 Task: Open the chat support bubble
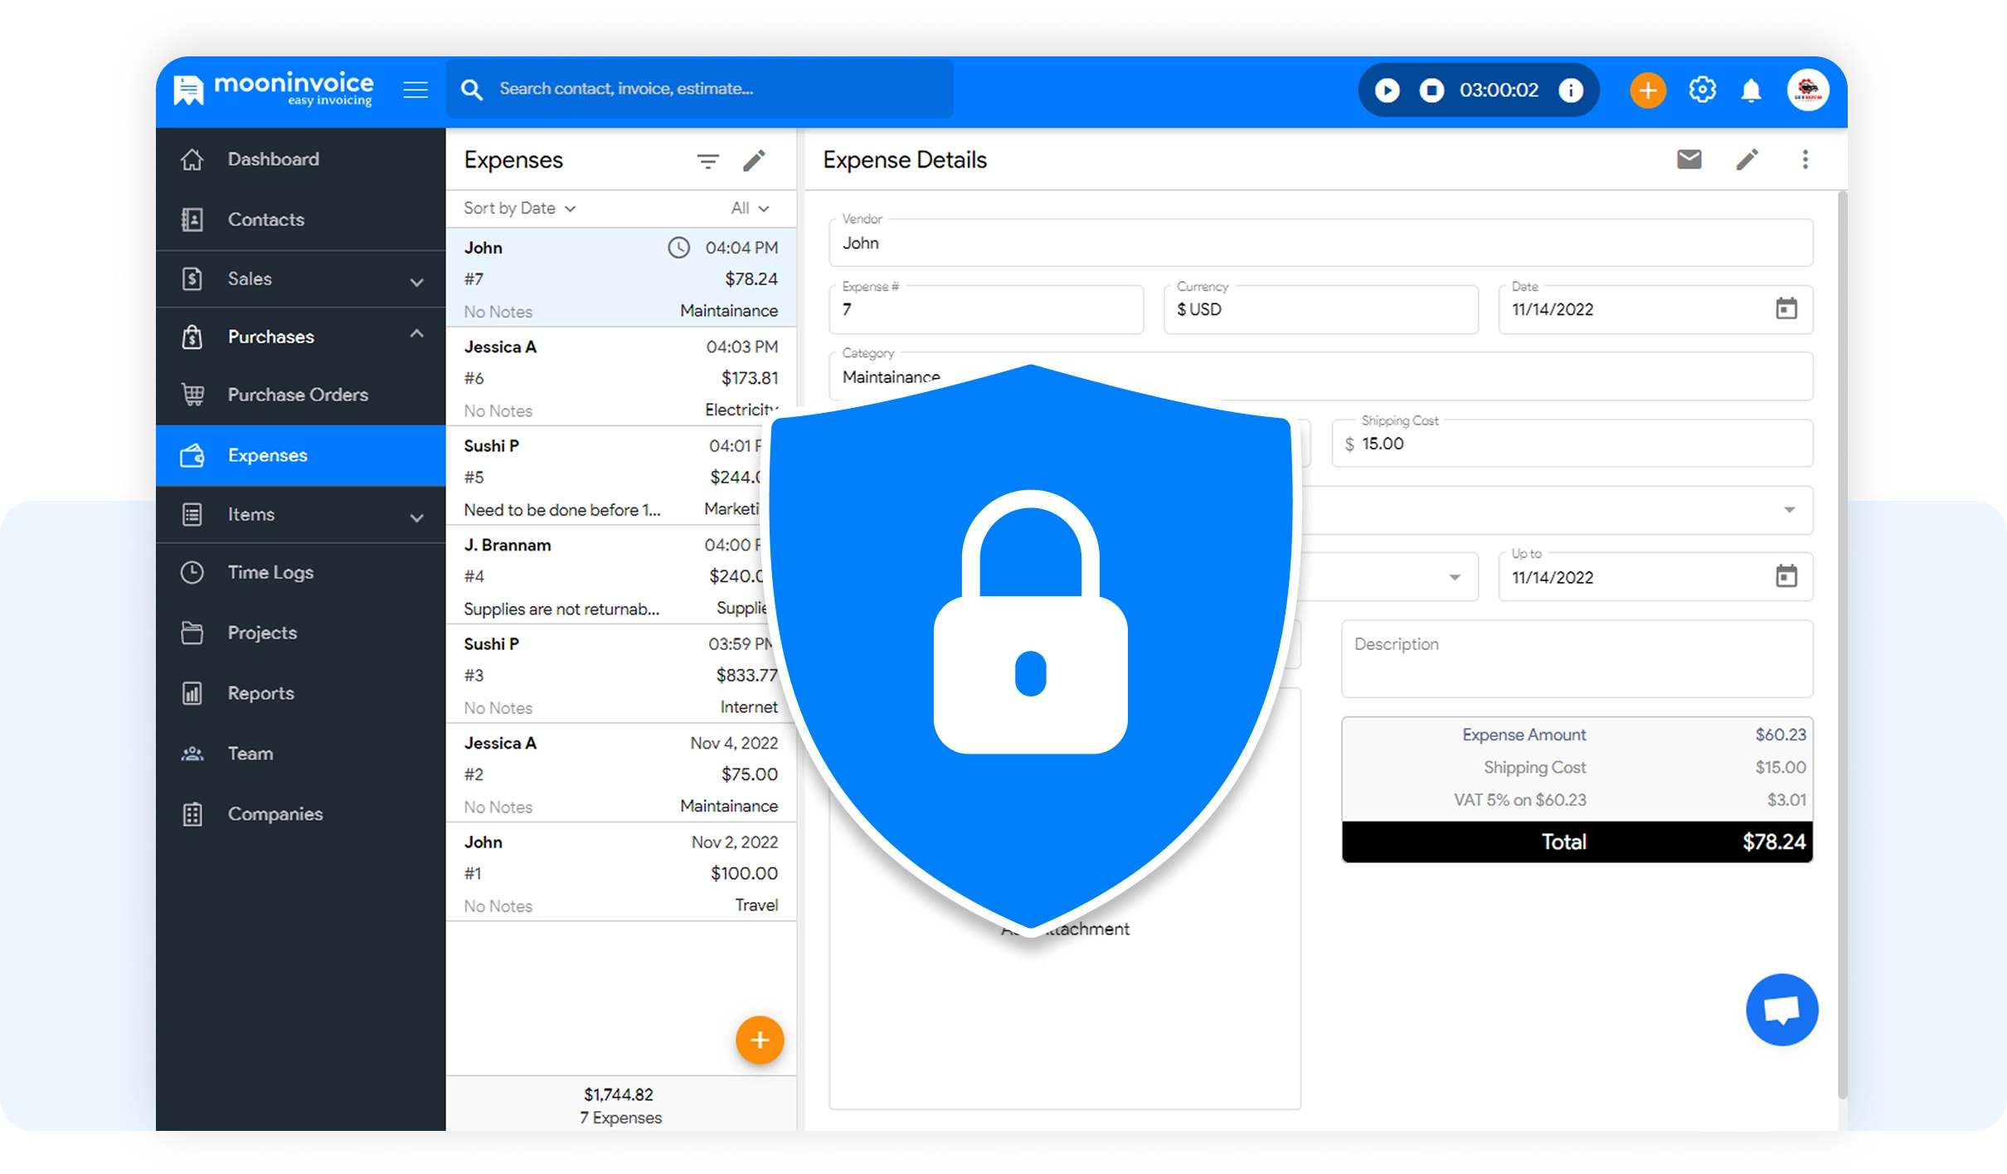(x=1781, y=1009)
